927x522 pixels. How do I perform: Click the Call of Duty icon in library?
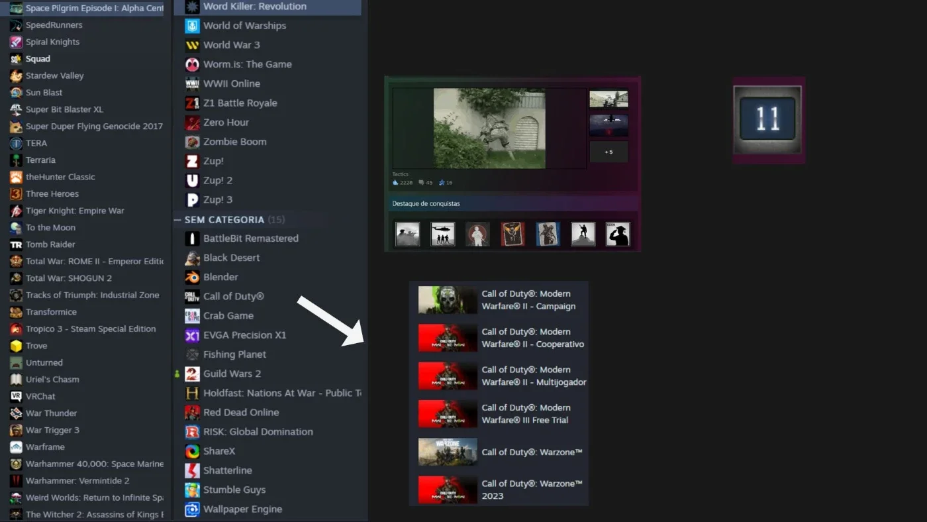tap(192, 296)
